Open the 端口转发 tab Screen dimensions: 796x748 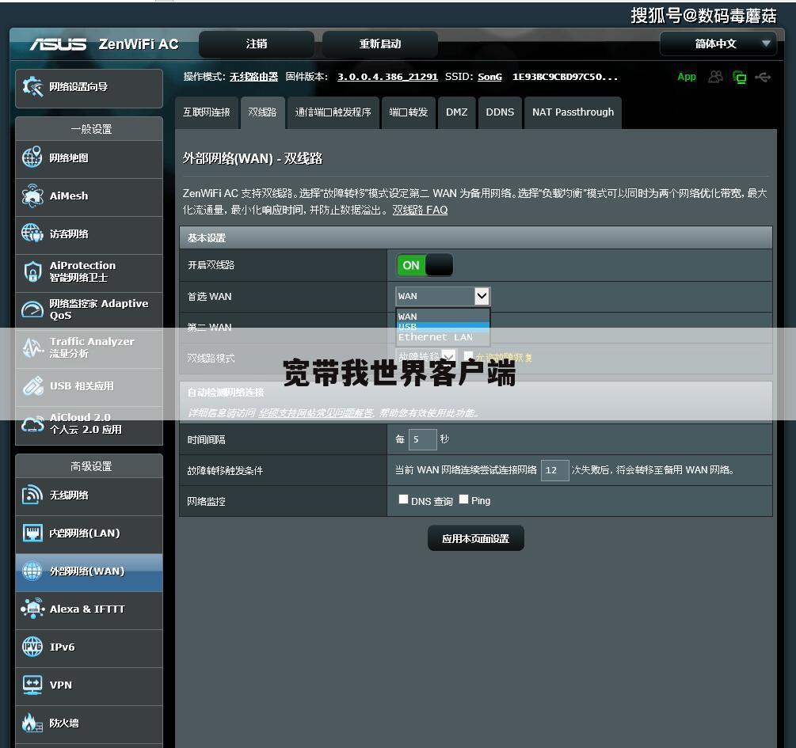tap(409, 112)
